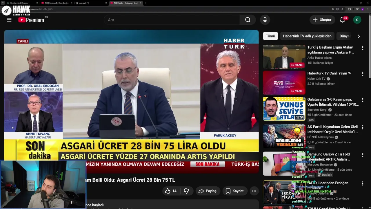Open options for Habertürk TV Canlı Yayın
This screenshot has width=371, height=209.
pyautogui.click(x=362, y=74)
